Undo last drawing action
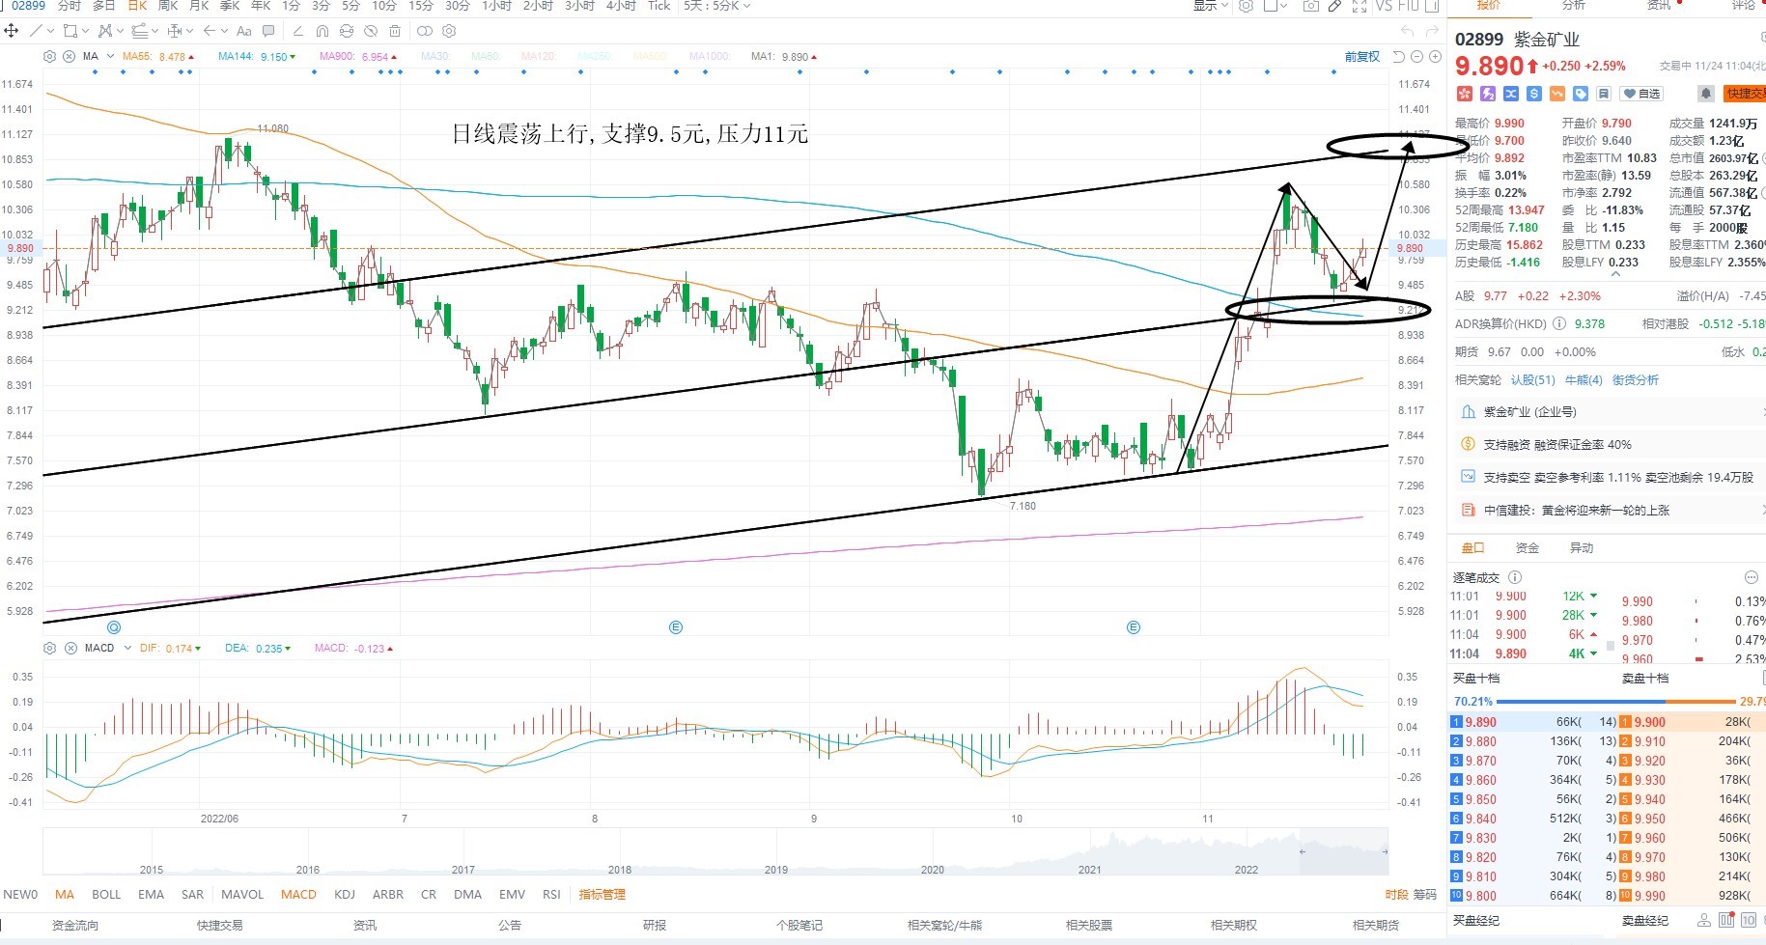Image resolution: width=1766 pixels, height=945 pixels. [x=1408, y=32]
